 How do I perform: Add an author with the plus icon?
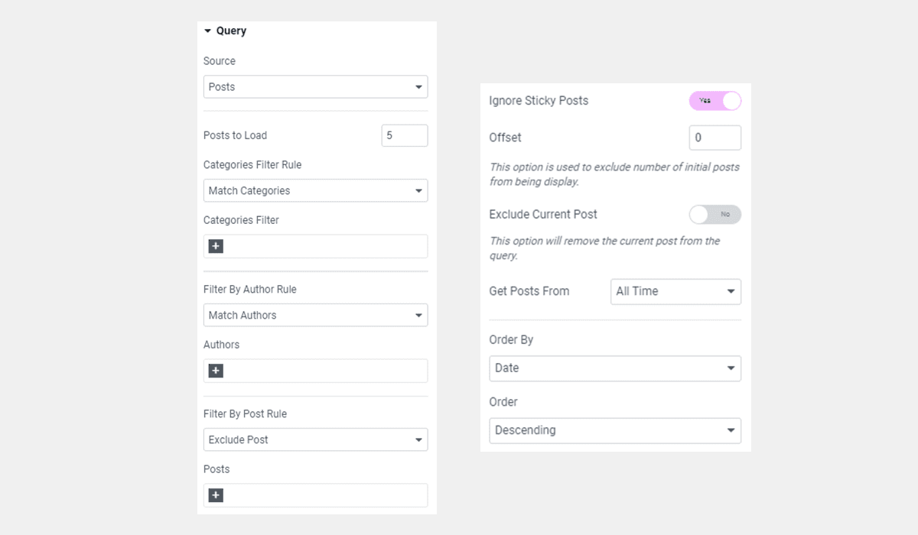click(216, 370)
